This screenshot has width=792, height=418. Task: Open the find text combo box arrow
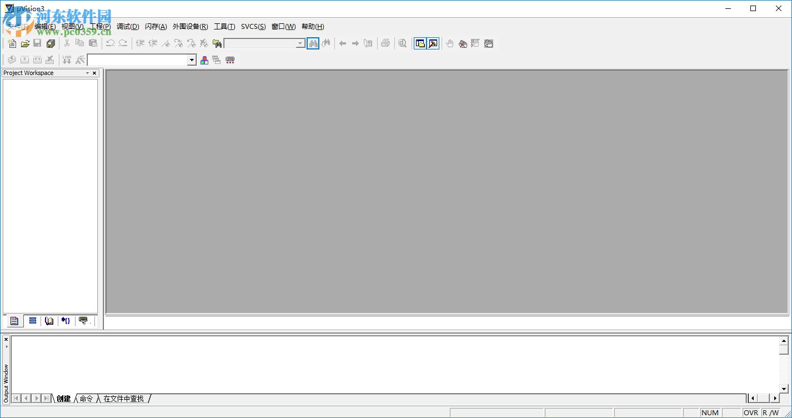[300, 43]
